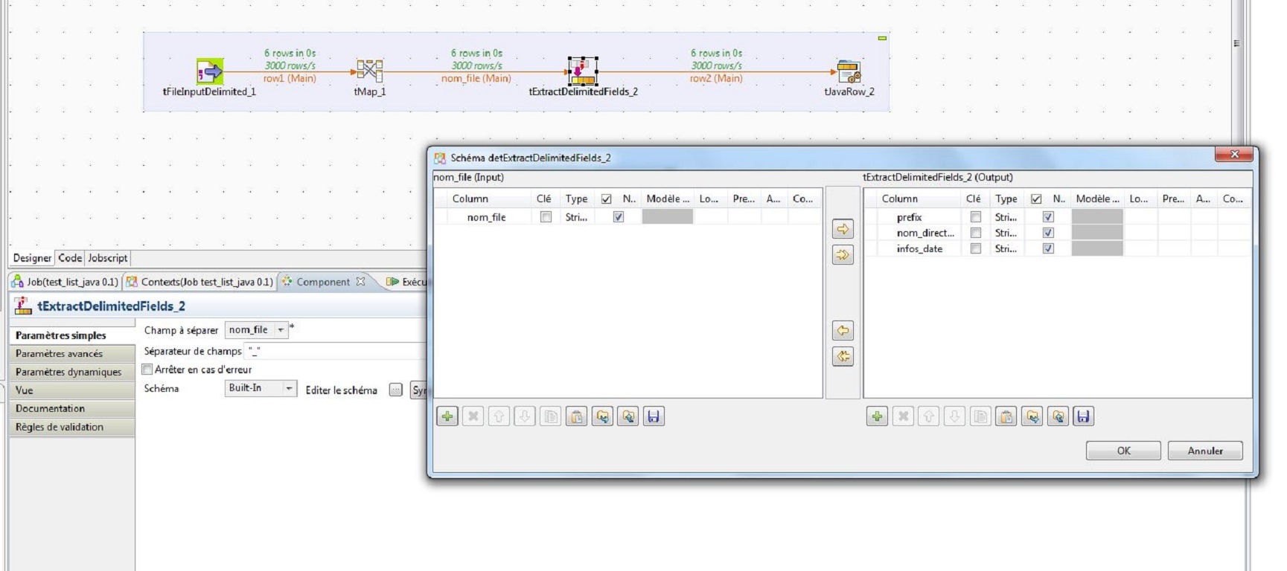Image resolution: width=1287 pixels, height=571 pixels.
Task: Click the Modèle cell for prefix column
Action: coord(1097,217)
